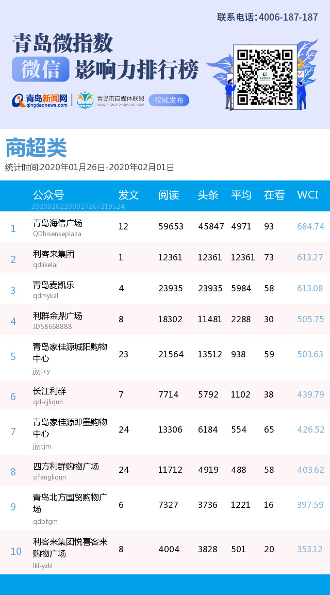The width and height of the screenshot is (330, 595).
Task: Sort by the WCI column header
Action: click(308, 195)
